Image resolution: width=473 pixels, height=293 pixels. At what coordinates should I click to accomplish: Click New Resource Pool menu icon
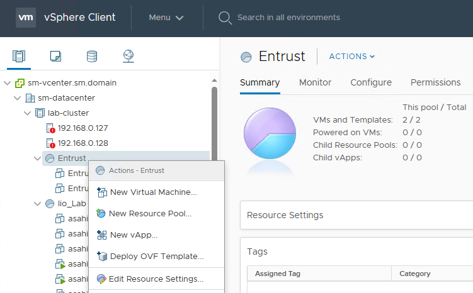[x=101, y=214]
